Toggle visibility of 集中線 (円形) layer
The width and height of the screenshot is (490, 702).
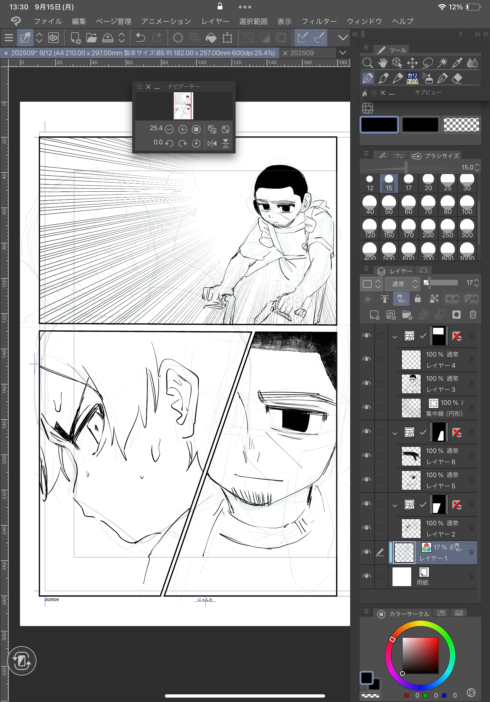(x=367, y=407)
